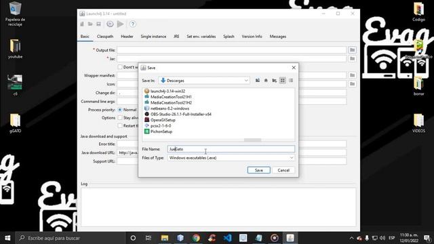Click the horizontal scrollbar in file list
434x244 pixels.
point(252,140)
